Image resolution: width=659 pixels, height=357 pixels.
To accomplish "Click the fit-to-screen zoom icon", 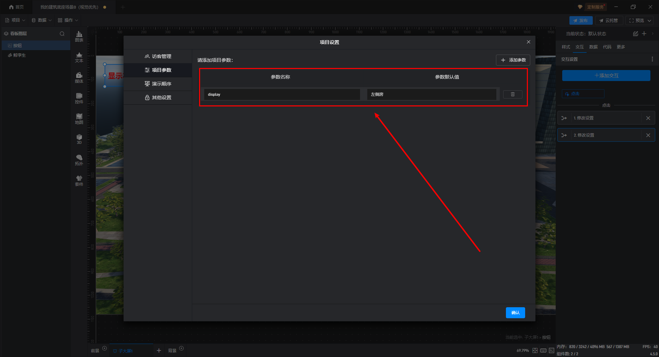I will pyautogui.click(x=535, y=350).
